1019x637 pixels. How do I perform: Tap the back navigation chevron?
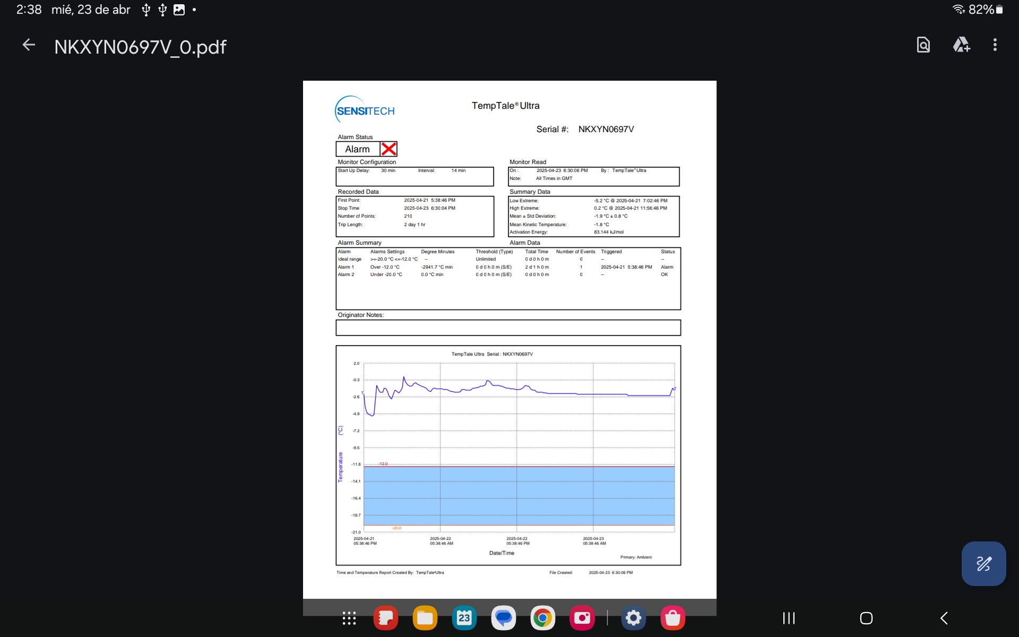click(944, 618)
